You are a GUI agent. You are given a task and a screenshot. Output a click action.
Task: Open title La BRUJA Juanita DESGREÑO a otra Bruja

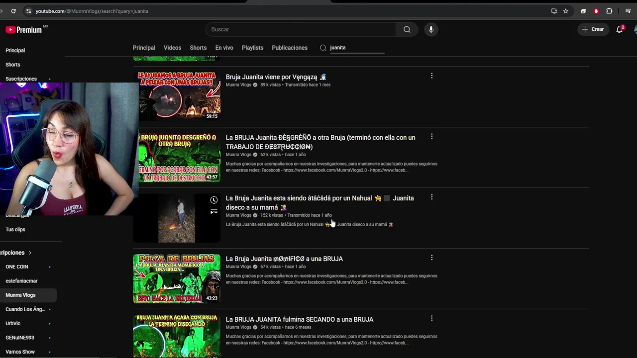point(320,142)
